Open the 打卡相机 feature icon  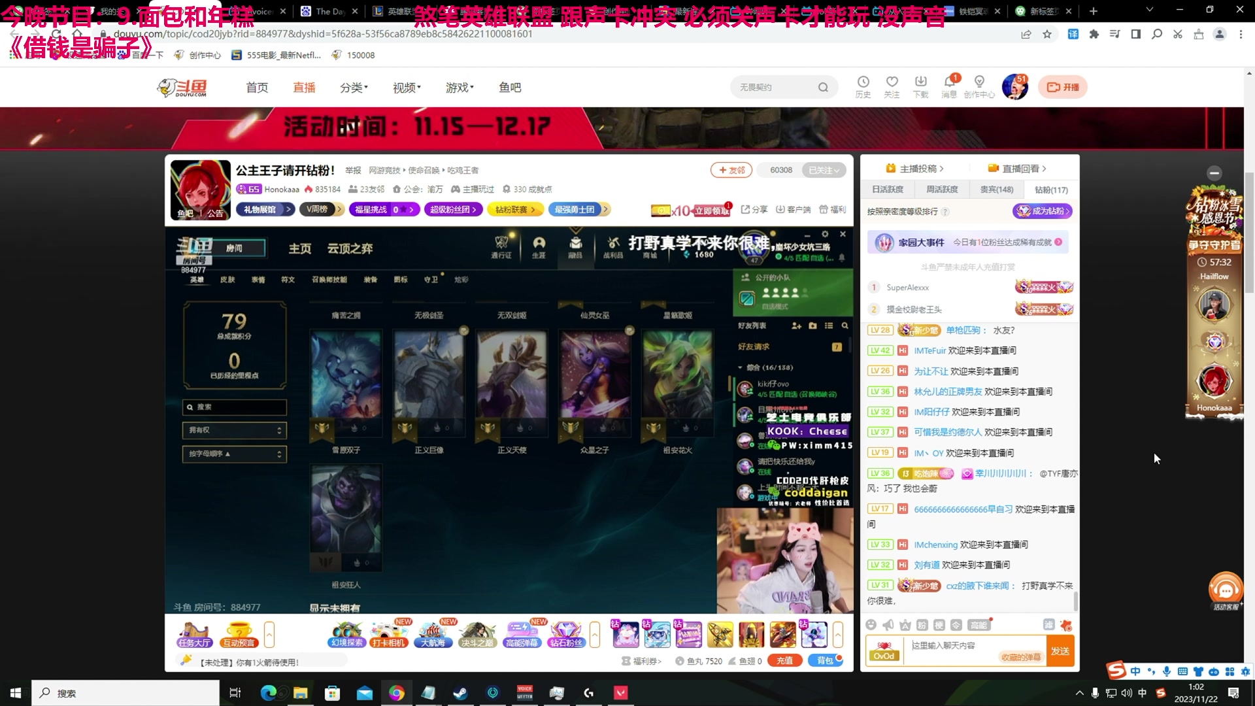(x=390, y=634)
